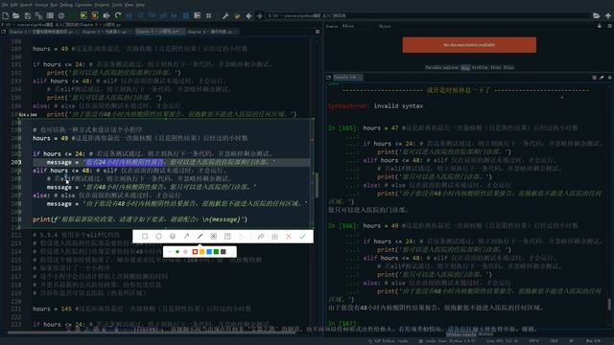Open Help pane options hamburger menu

point(610,26)
